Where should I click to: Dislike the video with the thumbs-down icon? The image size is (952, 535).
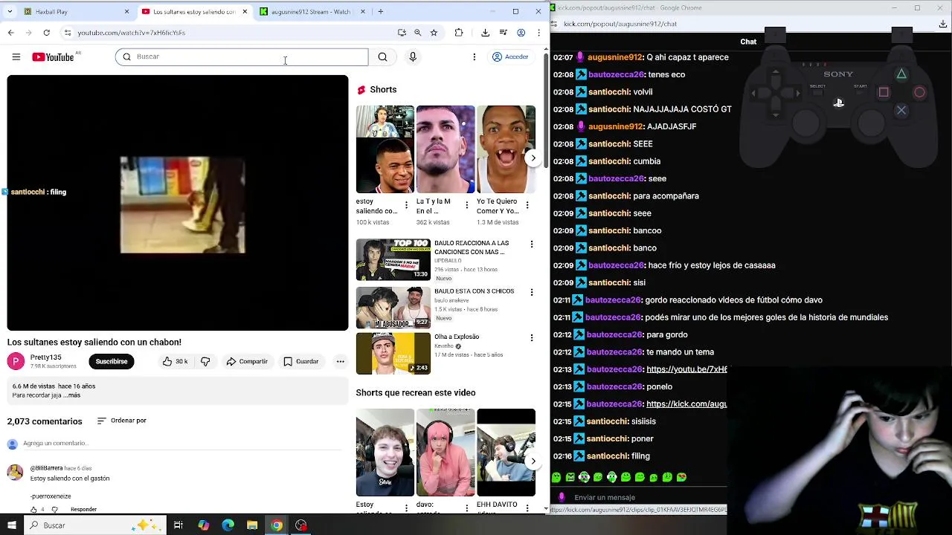point(205,362)
